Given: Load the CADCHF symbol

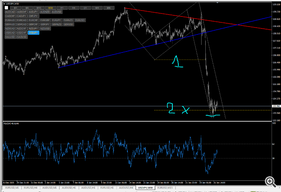Looking at the screenshot, I should point(10,16).
